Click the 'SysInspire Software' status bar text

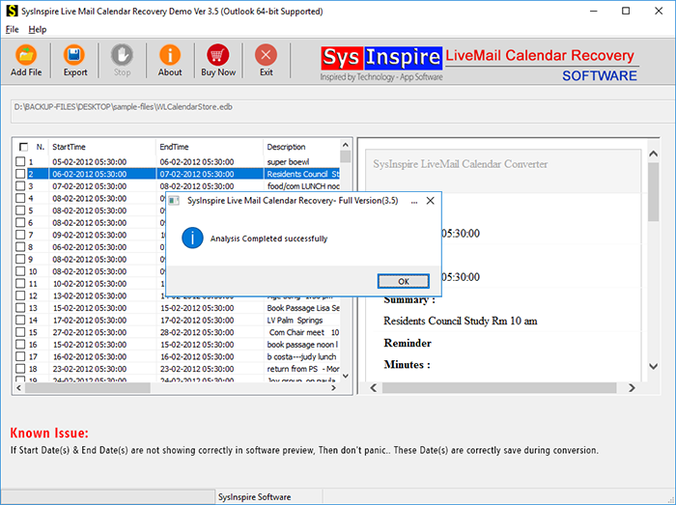pyautogui.click(x=254, y=497)
